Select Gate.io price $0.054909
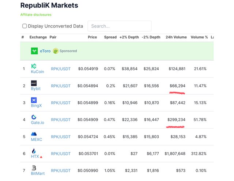 (88, 120)
